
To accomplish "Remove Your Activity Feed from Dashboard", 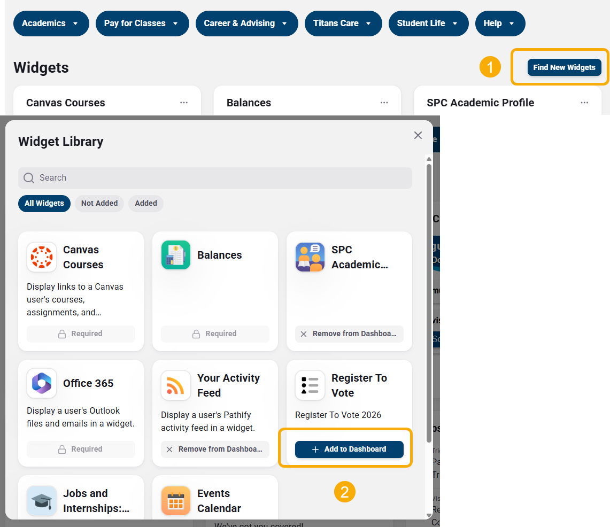I will tap(215, 449).
